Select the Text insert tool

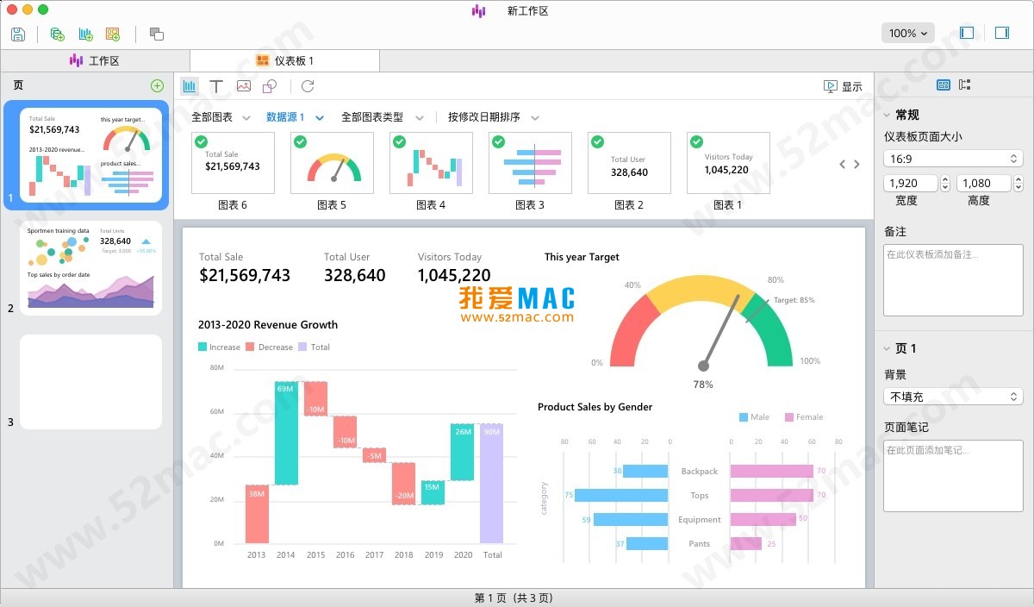pyautogui.click(x=216, y=86)
